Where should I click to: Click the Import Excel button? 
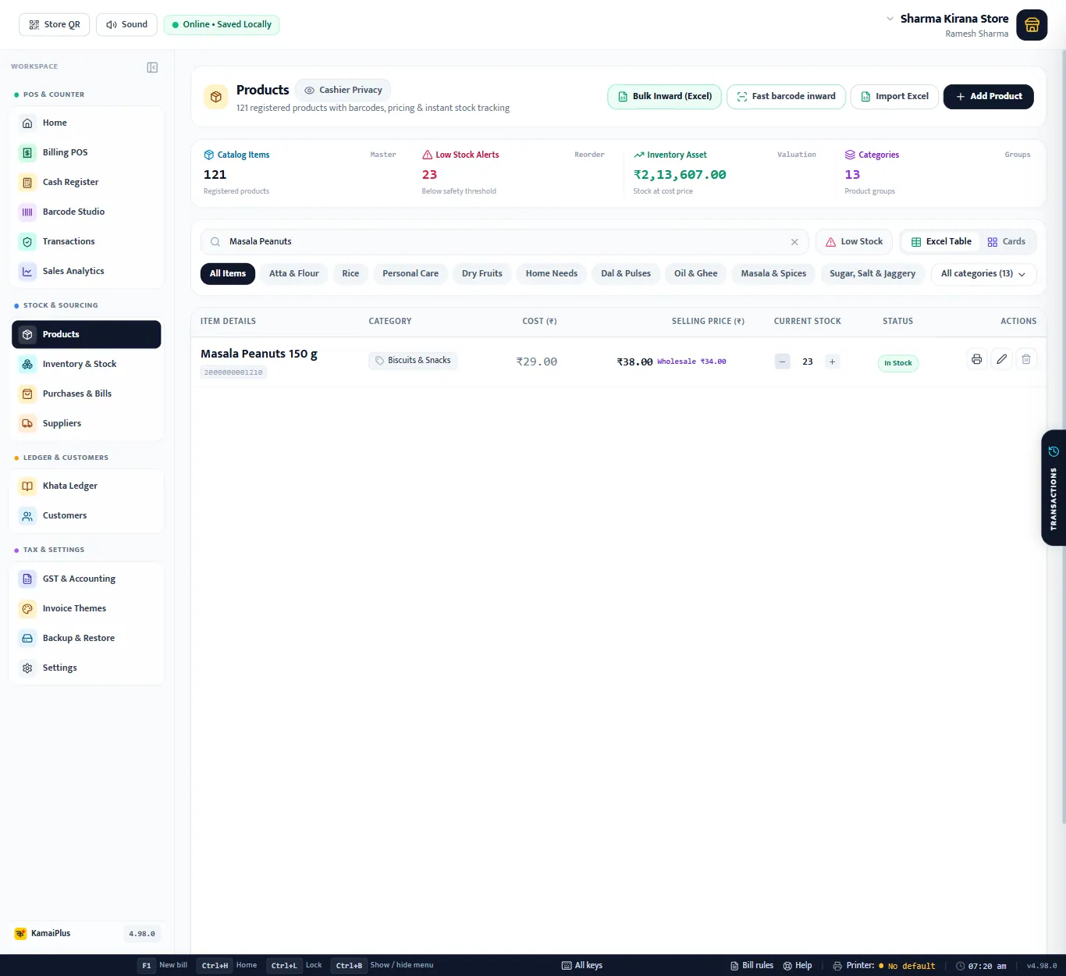click(894, 97)
